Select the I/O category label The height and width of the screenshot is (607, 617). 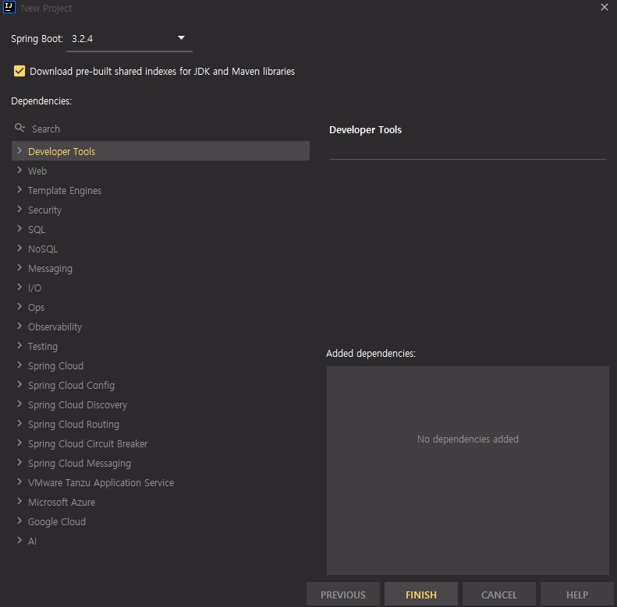[x=34, y=288]
